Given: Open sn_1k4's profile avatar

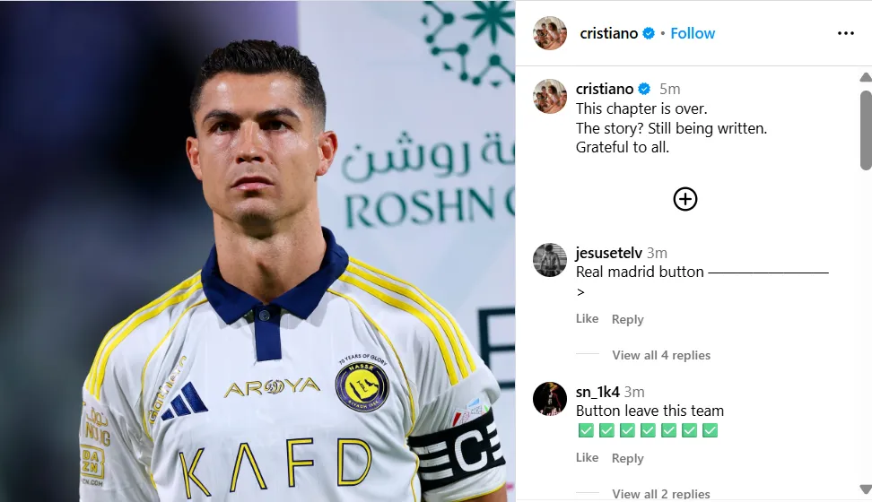Looking at the screenshot, I should point(549,399).
